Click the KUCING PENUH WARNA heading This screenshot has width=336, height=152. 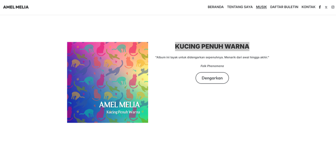[212, 46]
